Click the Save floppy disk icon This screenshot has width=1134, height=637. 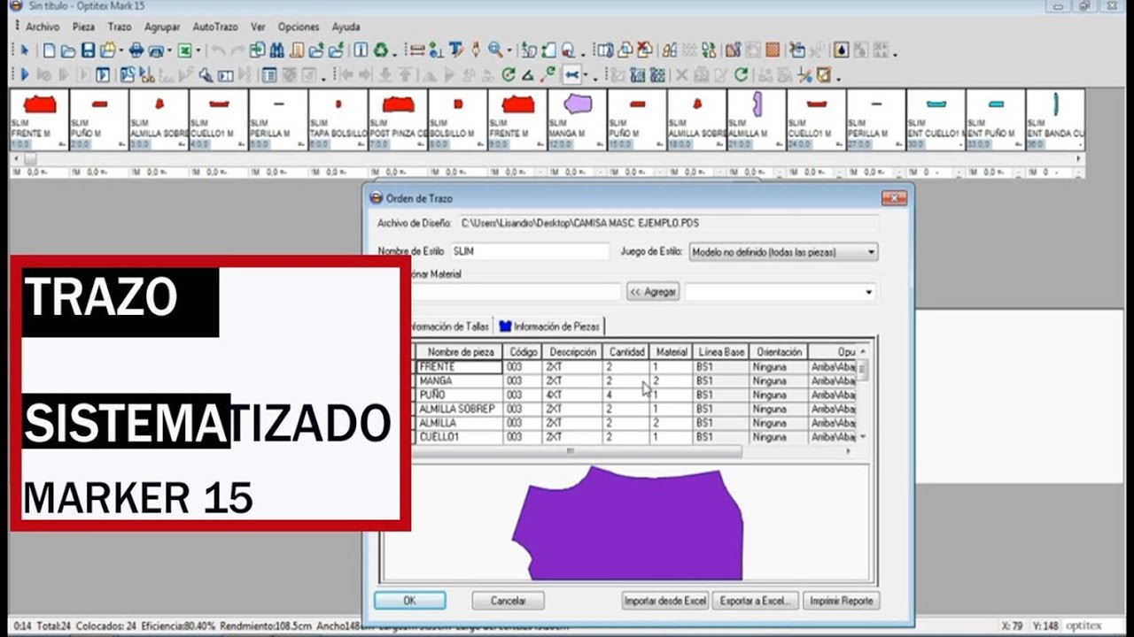click(89, 50)
